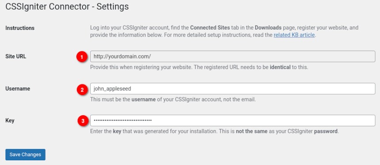Image resolution: width=380 pixels, height=165 pixels.
Task: Click the masked key dots
Action: tap(123, 120)
